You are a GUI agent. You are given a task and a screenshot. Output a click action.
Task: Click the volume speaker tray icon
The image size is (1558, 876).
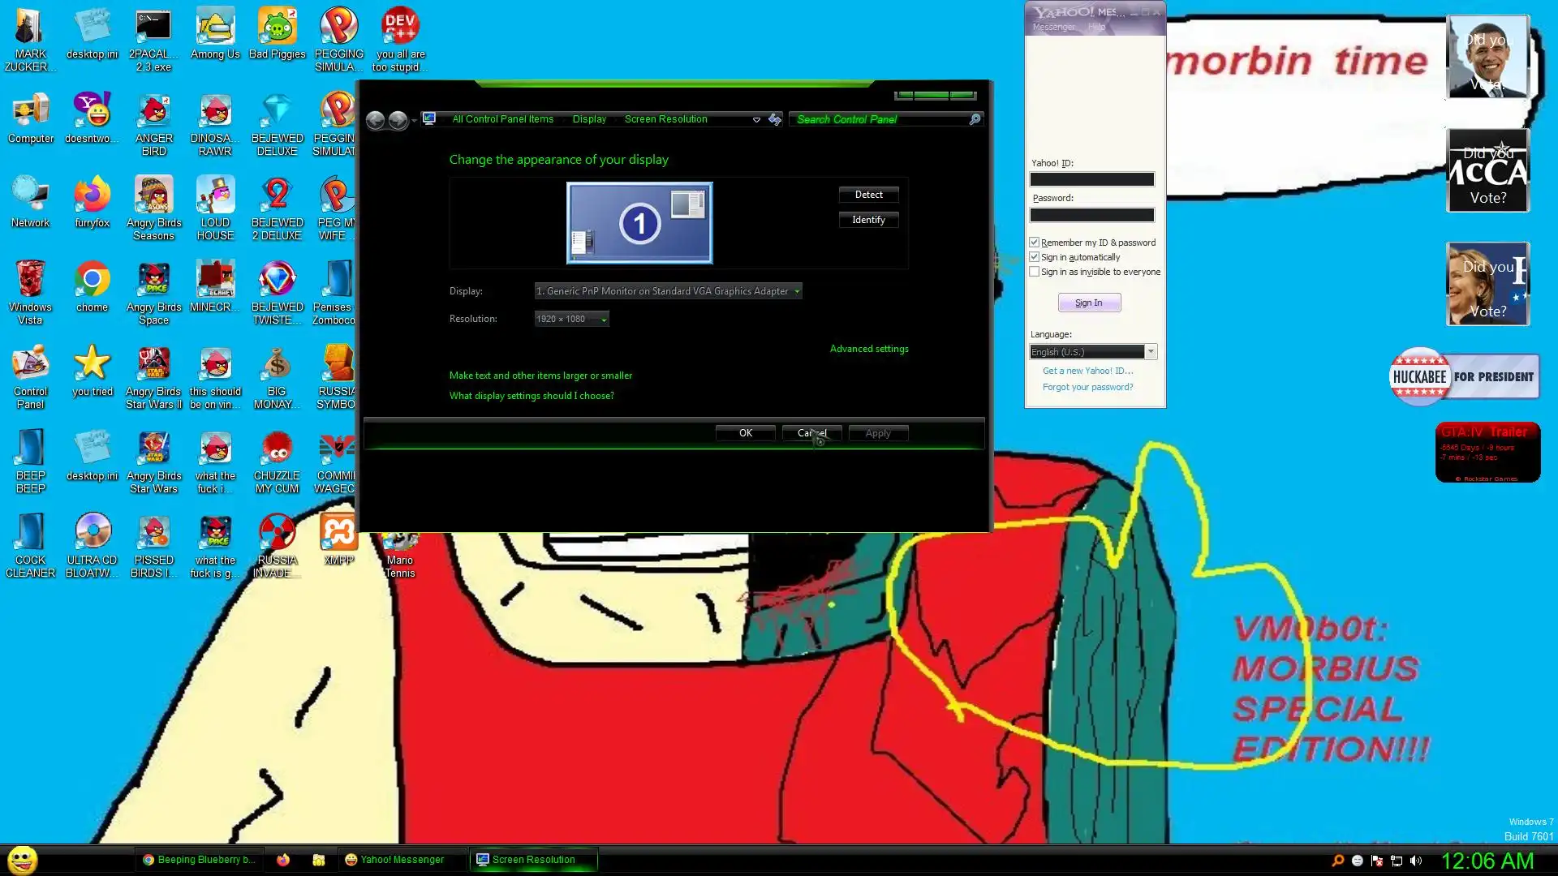point(1416,861)
